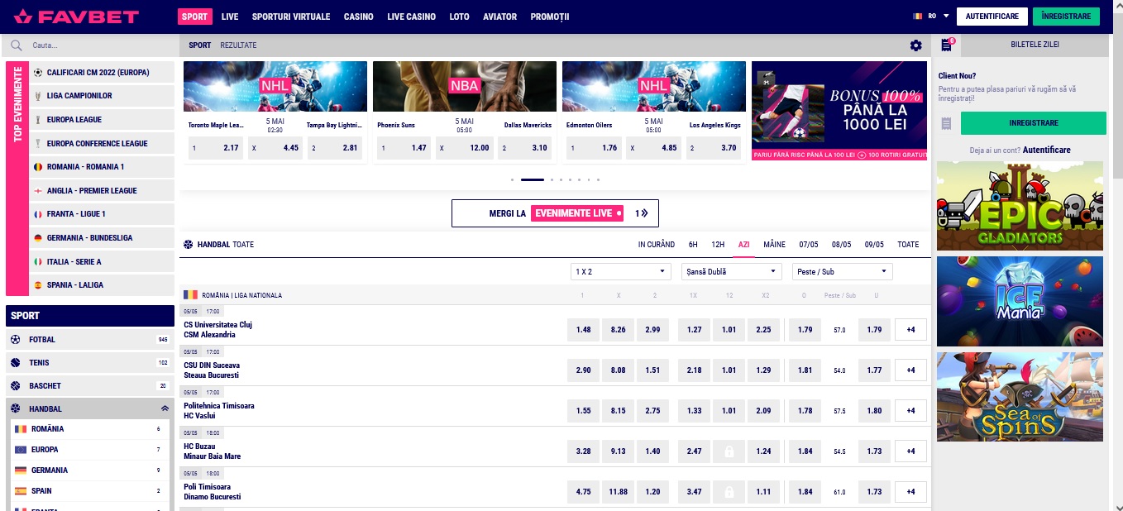Image resolution: width=1123 pixels, height=511 pixels.
Task: Select the ÎN CURÂND filter tab
Action: pos(657,245)
